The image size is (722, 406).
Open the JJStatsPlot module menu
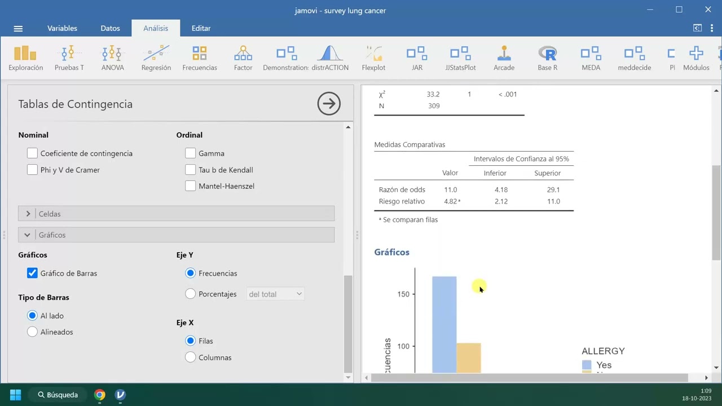460,59
